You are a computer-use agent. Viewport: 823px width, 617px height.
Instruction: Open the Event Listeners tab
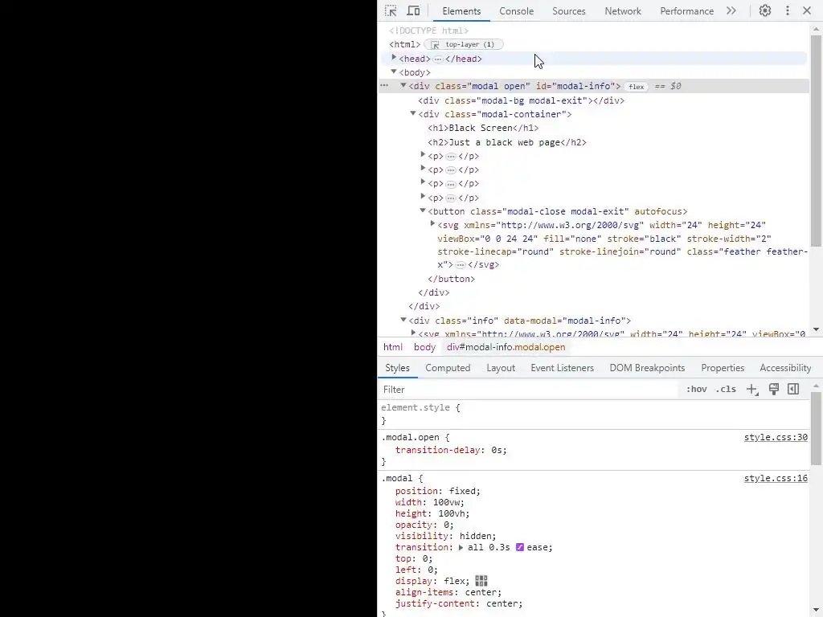[x=562, y=368]
